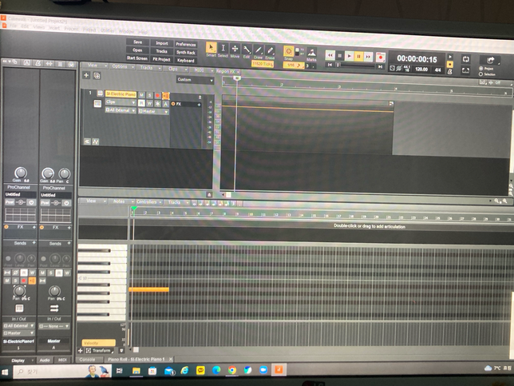Click the Add Track plus icon

point(86,75)
